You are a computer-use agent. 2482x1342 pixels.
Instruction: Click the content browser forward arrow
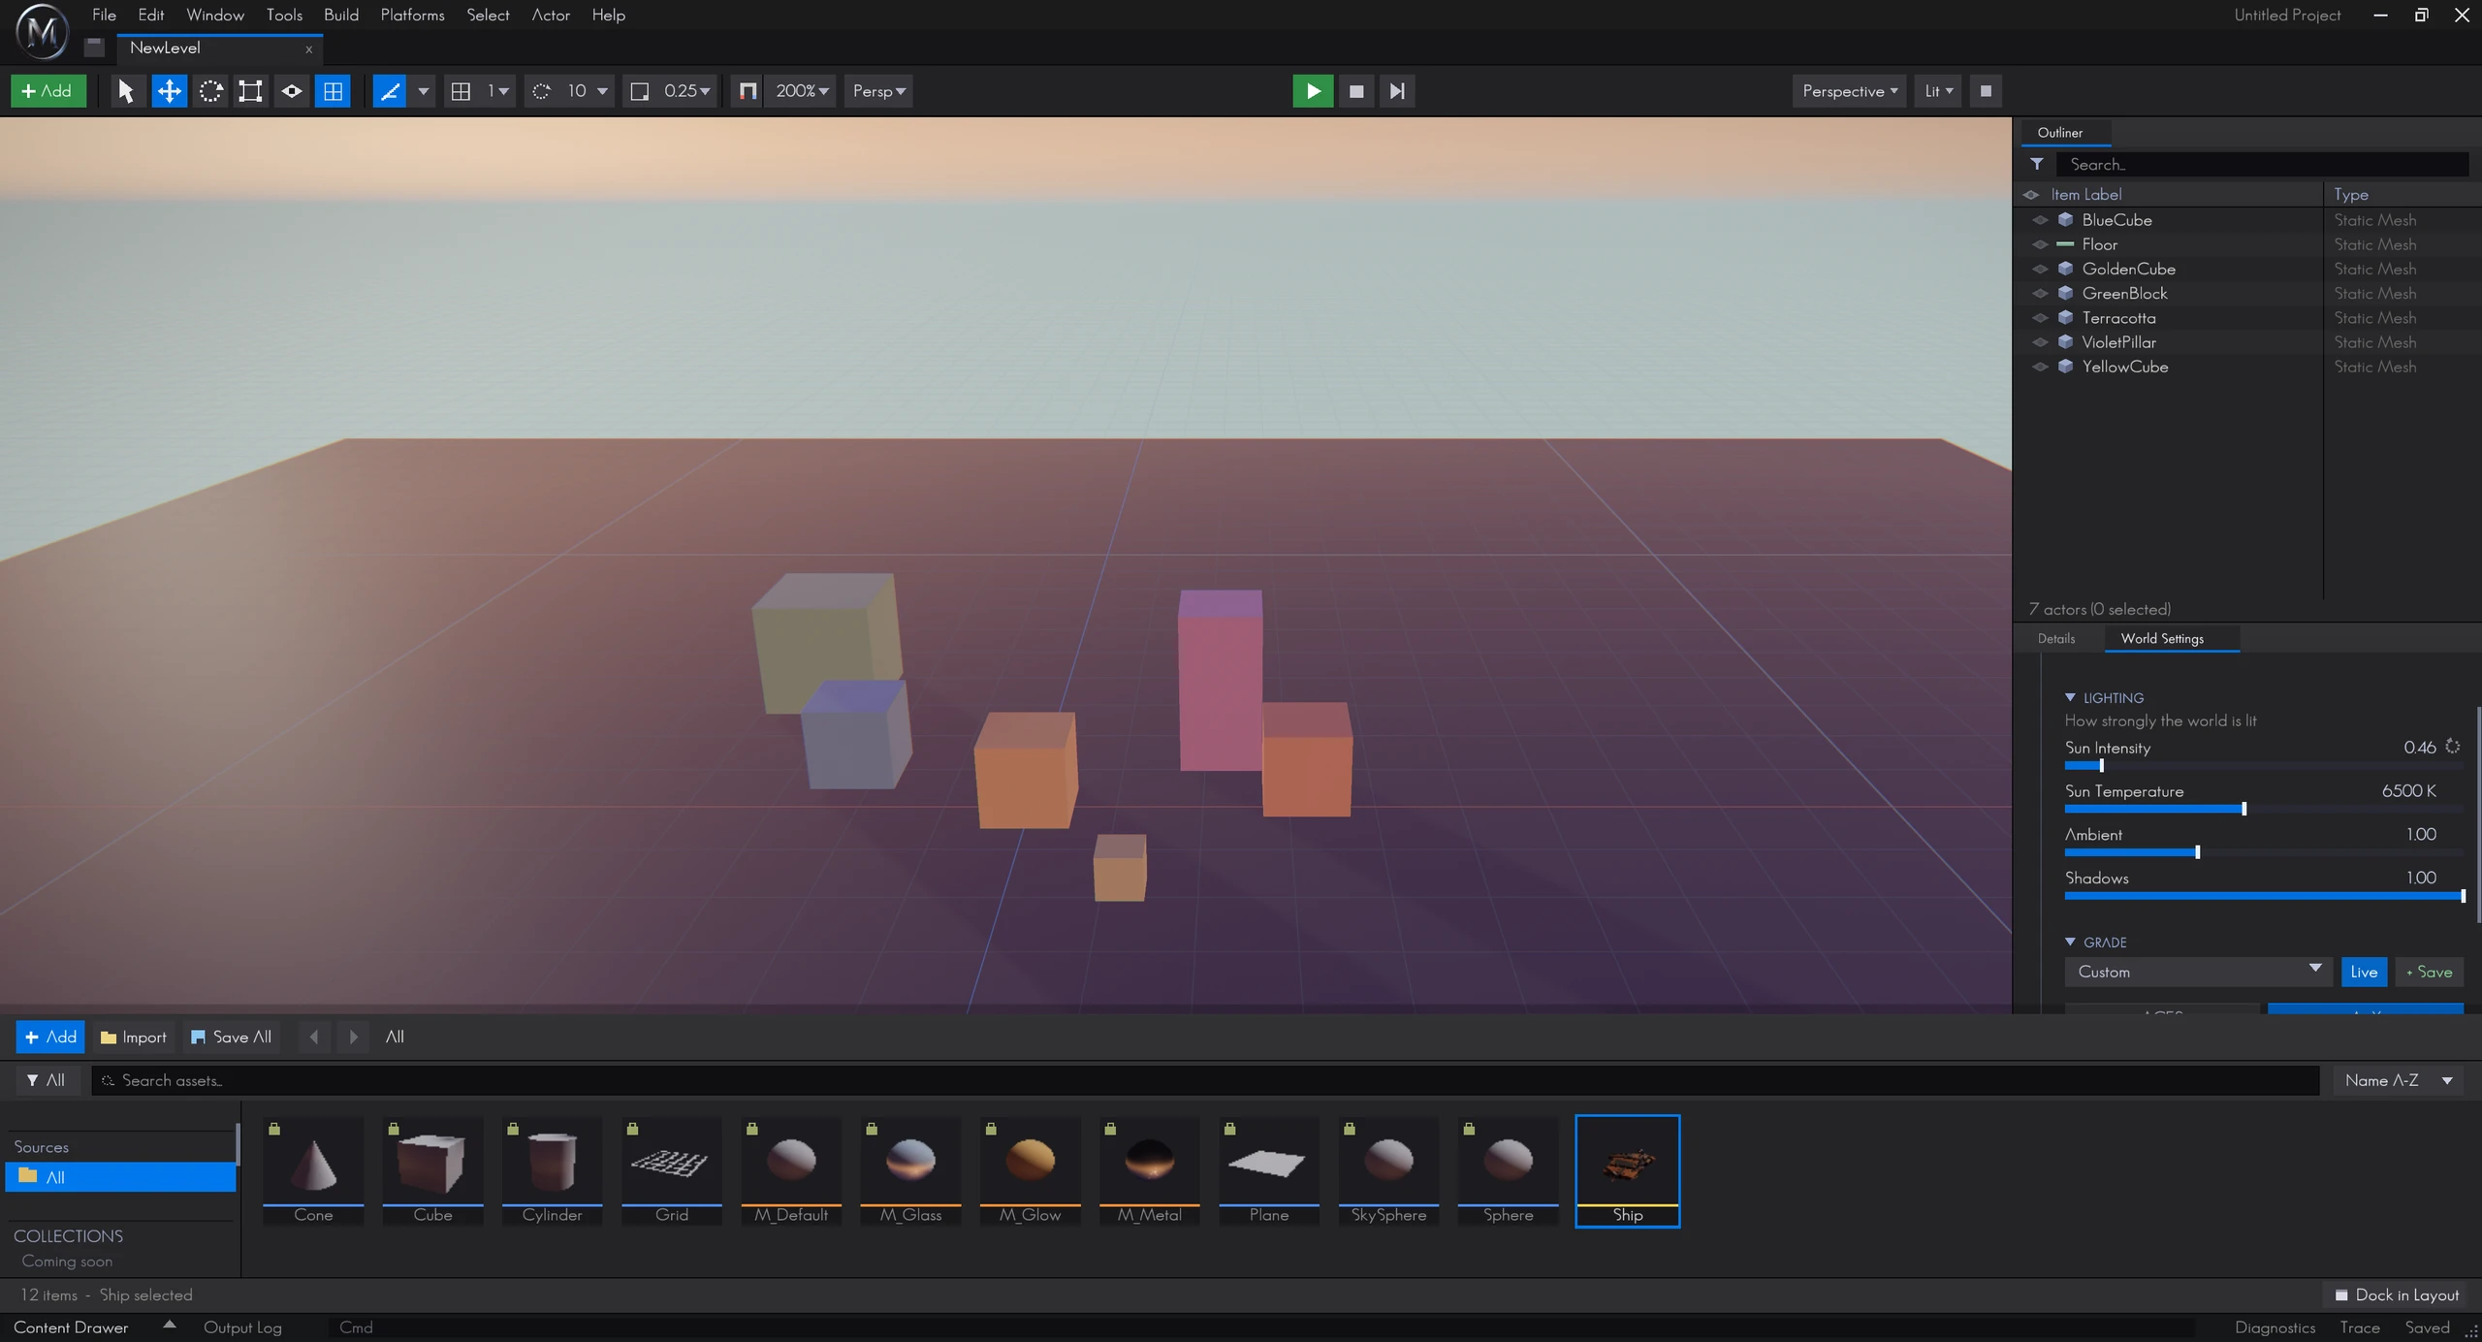click(x=354, y=1037)
